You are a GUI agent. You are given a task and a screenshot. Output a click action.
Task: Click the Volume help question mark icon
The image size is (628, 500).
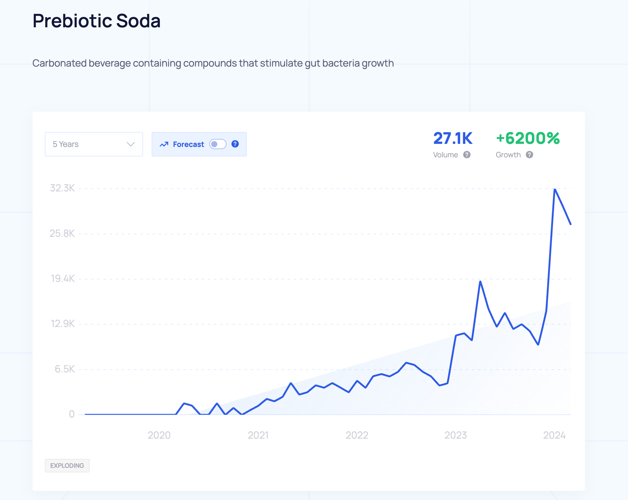467,155
